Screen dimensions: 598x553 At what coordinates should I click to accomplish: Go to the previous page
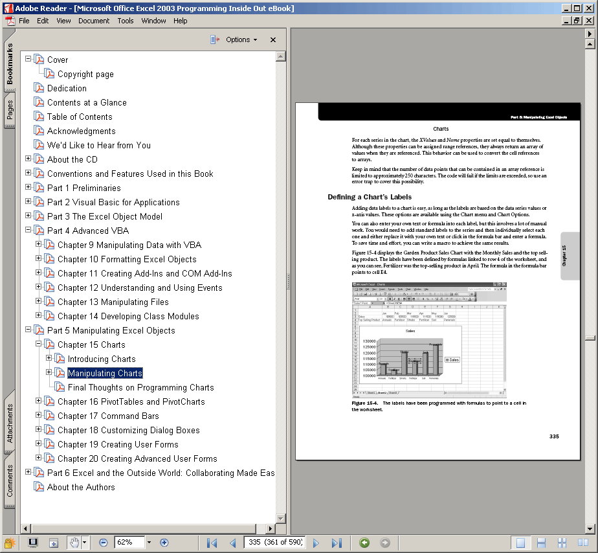232,543
